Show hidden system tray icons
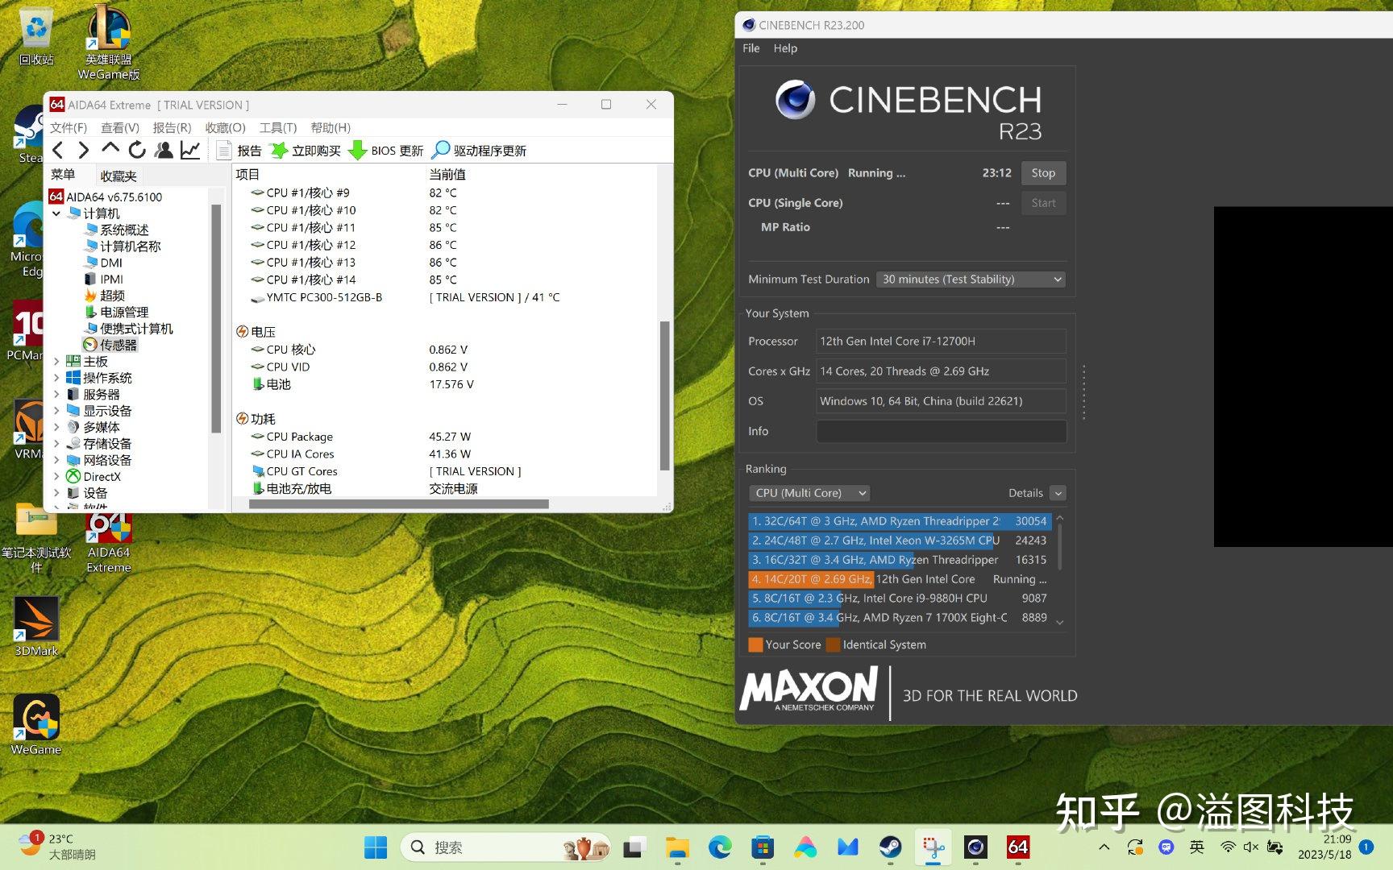Image resolution: width=1393 pixels, height=870 pixels. tap(1104, 847)
